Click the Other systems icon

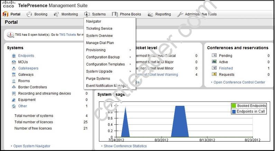pos(14,106)
